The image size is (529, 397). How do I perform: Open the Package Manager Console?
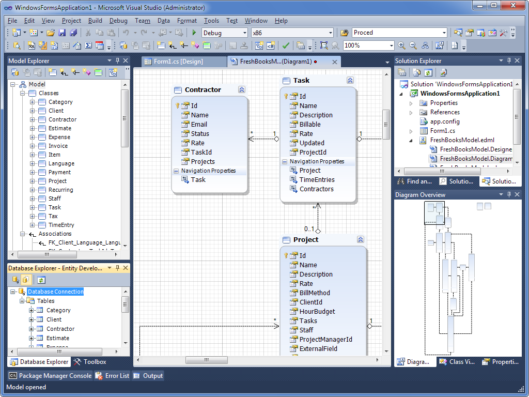point(50,375)
